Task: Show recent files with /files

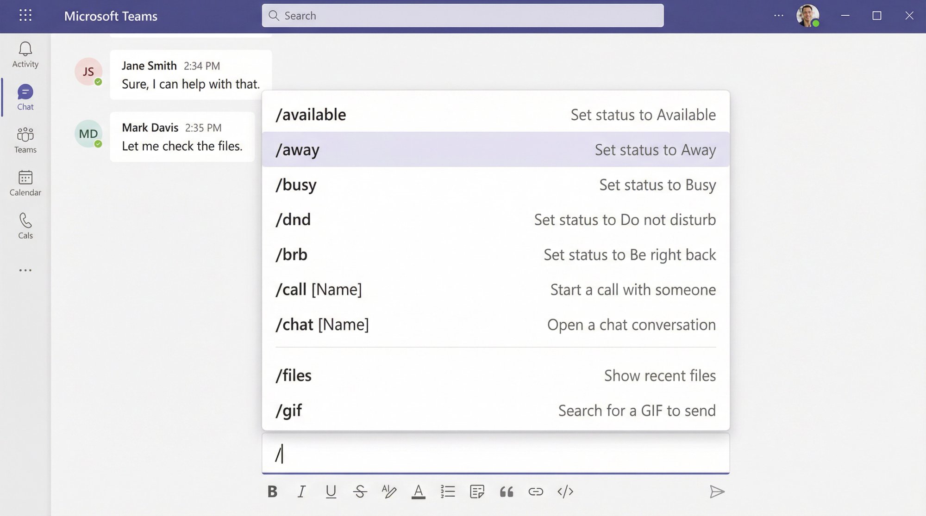Action: tap(495, 375)
